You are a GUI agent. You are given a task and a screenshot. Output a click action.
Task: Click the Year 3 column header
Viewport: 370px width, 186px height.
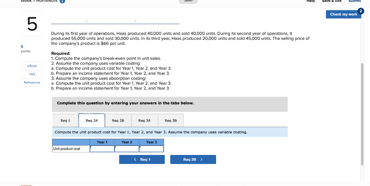point(151,142)
